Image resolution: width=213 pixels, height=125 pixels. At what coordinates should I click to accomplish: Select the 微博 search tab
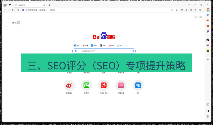click(85, 45)
